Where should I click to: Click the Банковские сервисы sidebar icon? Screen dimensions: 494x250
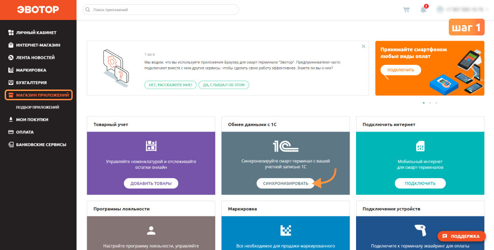pos(11,145)
